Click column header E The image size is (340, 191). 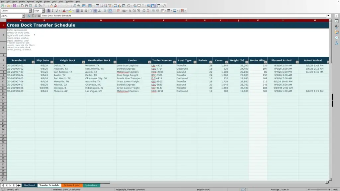(x=134, y=21)
